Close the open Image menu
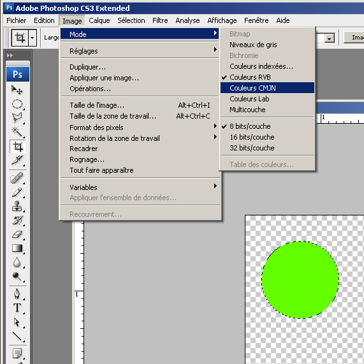Image resolution: width=364 pixels, height=364 pixels. (72, 21)
